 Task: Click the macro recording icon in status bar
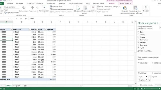[x=4, y=88]
